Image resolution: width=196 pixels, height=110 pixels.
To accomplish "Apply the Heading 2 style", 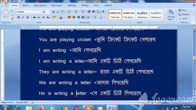I will pyautogui.click(x=156, y=14).
